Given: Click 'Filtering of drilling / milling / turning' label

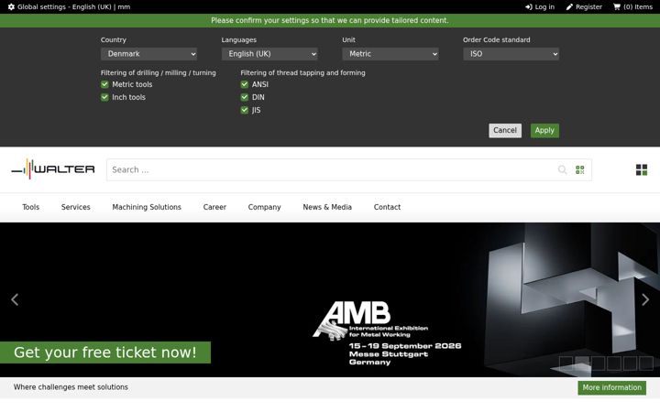Looking at the screenshot, I should [159, 72].
